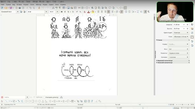Toggle Draw Functions toolbar button
Screen dimensions: 195x109
(125, 8)
